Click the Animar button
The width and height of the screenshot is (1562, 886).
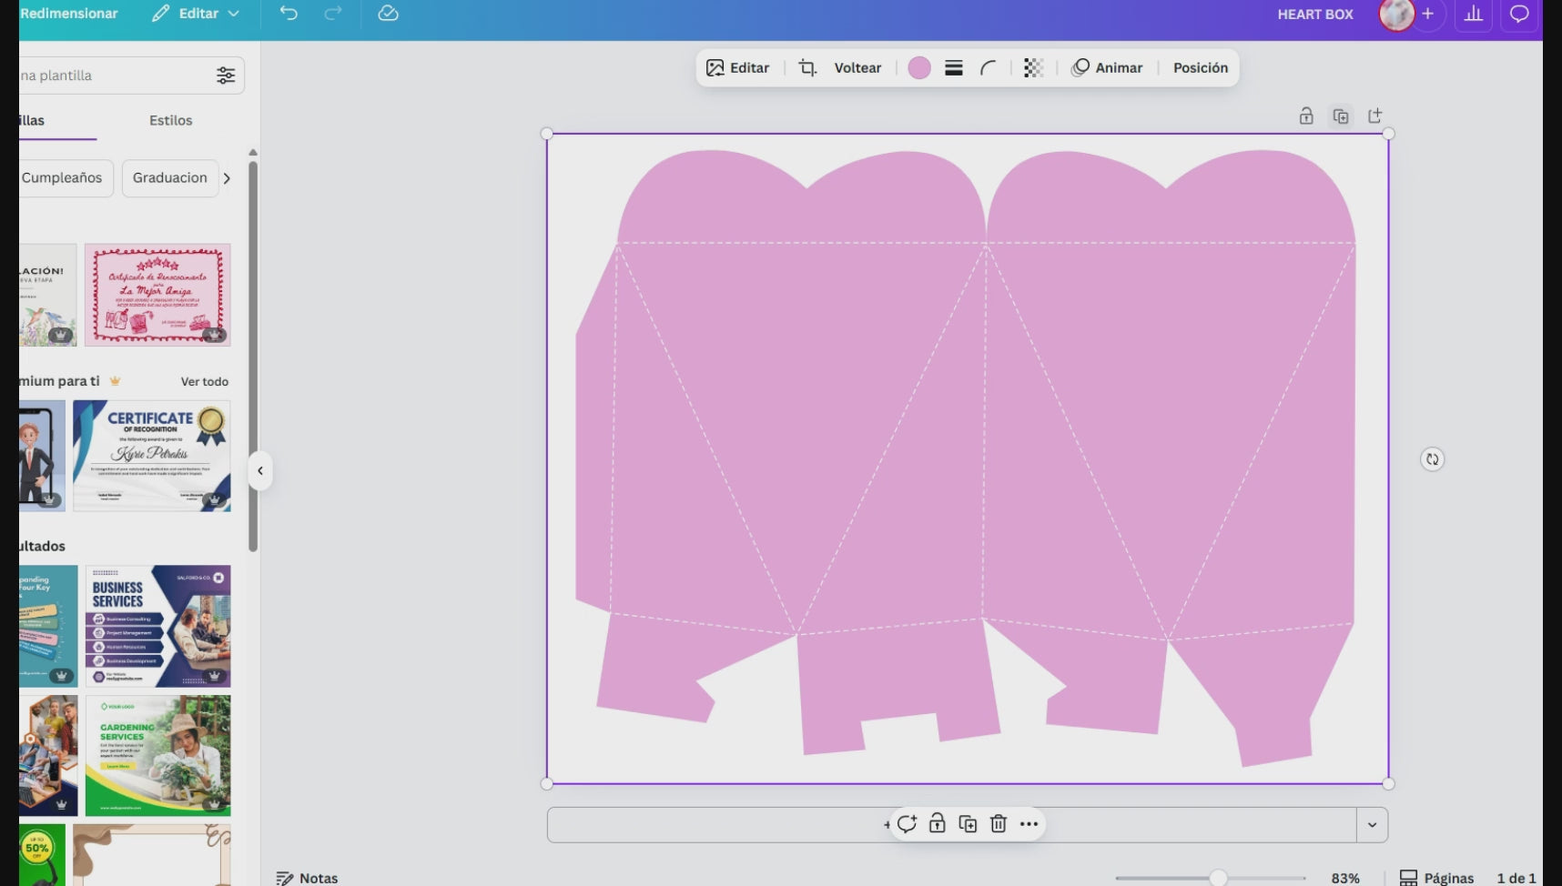click(x=1107, y=68)
